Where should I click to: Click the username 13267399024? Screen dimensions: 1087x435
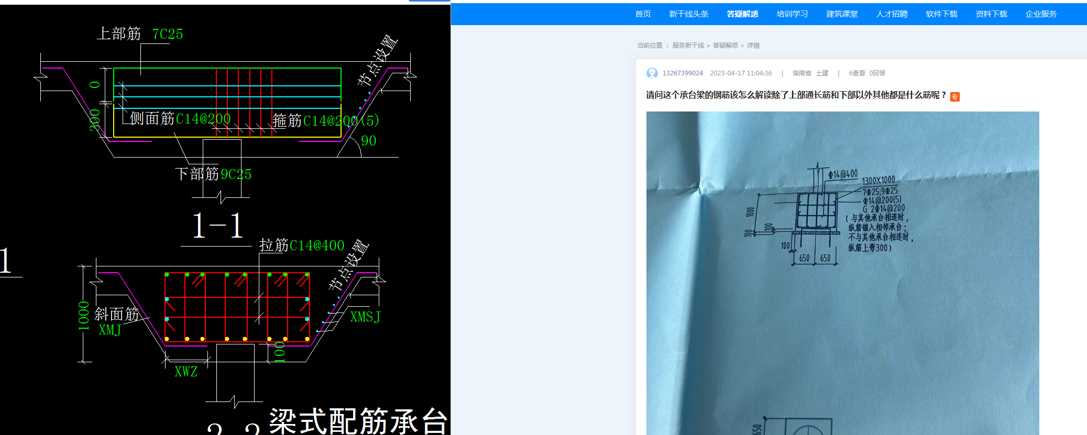point(683,73)
